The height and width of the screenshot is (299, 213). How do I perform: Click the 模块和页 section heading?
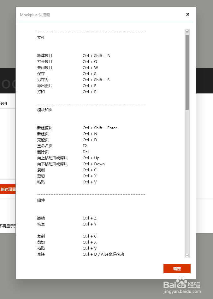(45, 110)
